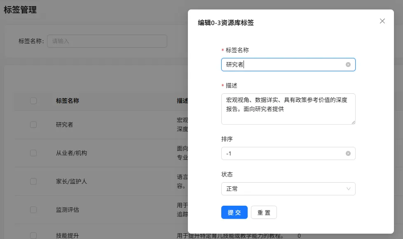Click the 标签管理 page title
Screen dimensions: 403x239
20,10
